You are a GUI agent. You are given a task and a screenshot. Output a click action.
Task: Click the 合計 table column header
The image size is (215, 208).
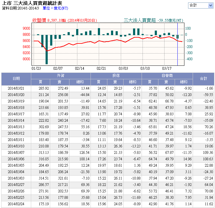pyautogui.click(x=203, y=79)
